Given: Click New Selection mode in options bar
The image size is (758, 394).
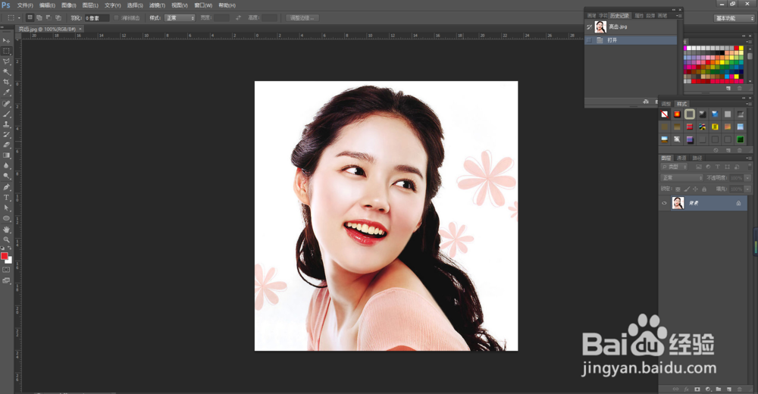Looking at the screenshot, I should pyautogui.click(x=30, y=18).
